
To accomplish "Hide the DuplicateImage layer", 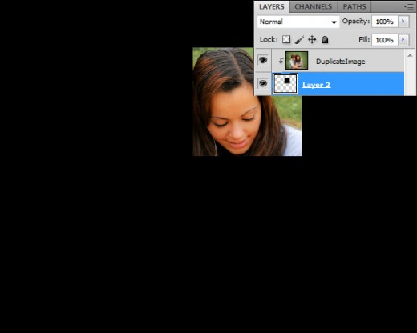I will click(263, 60).
